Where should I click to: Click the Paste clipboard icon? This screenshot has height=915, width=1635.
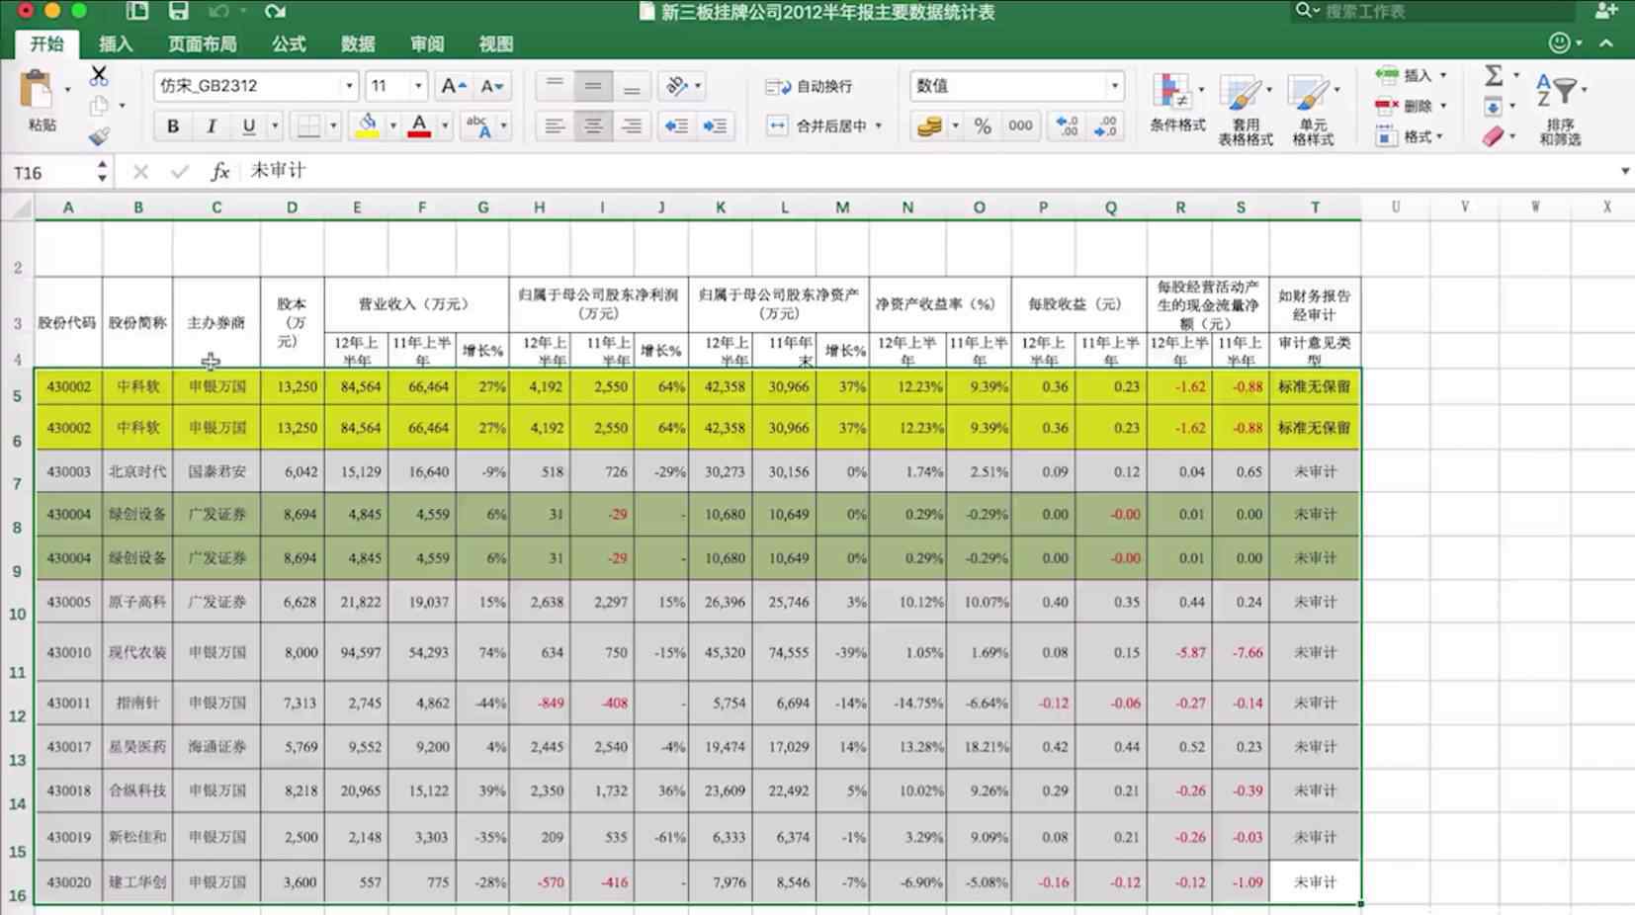(x=38, y=91)
